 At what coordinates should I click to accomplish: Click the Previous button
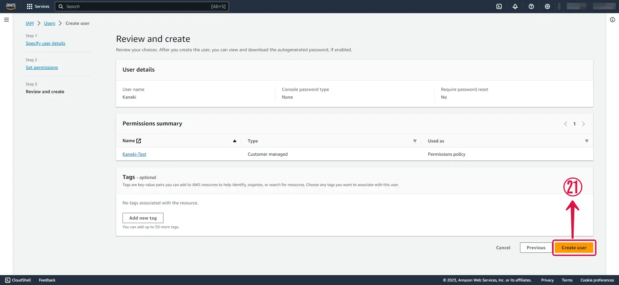click(536, 248)
